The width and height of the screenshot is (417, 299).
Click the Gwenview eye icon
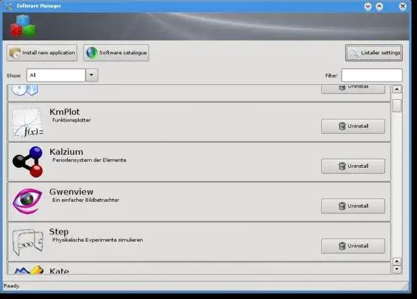click(x=27, y=201)
